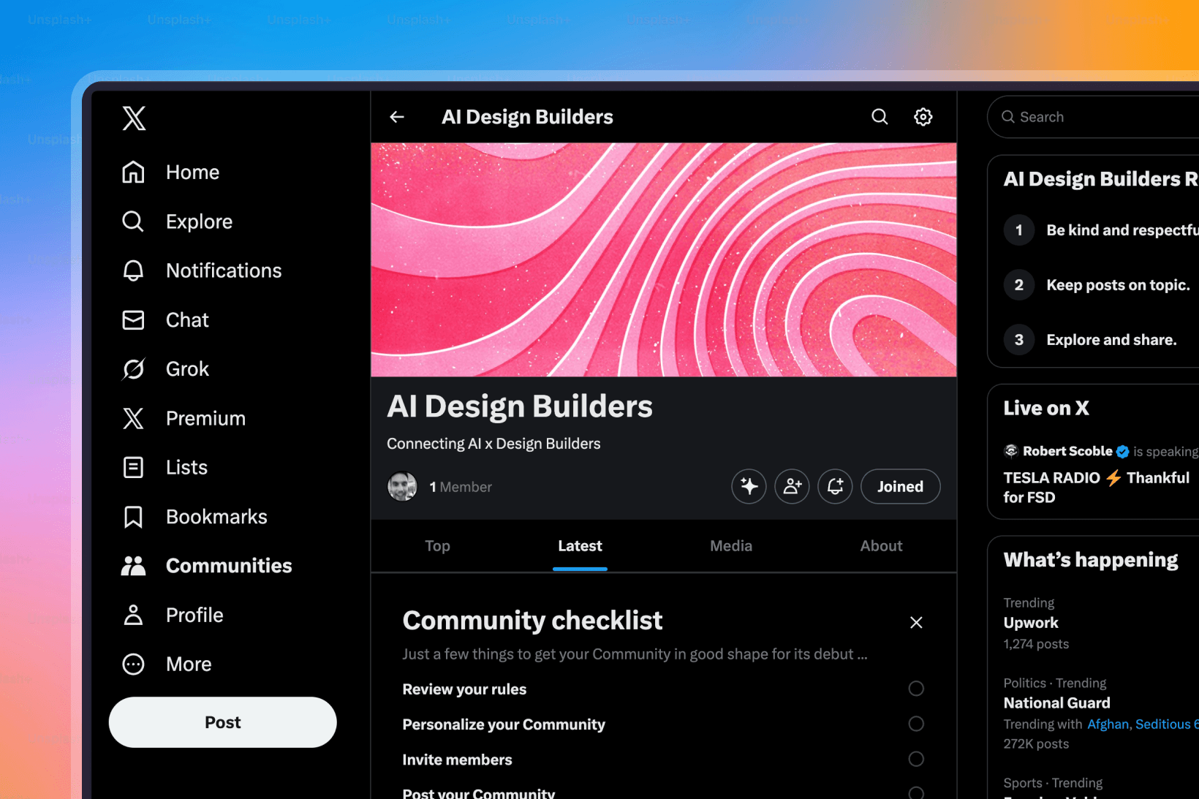
Task: Open the About tab
Action: pyautogui.click(x=881, y=545)
